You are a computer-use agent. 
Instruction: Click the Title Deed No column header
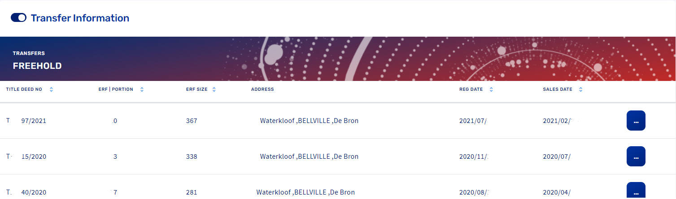coord(24,89)
